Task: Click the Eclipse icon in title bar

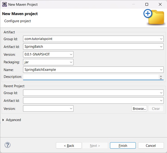Action: [4, 4]
